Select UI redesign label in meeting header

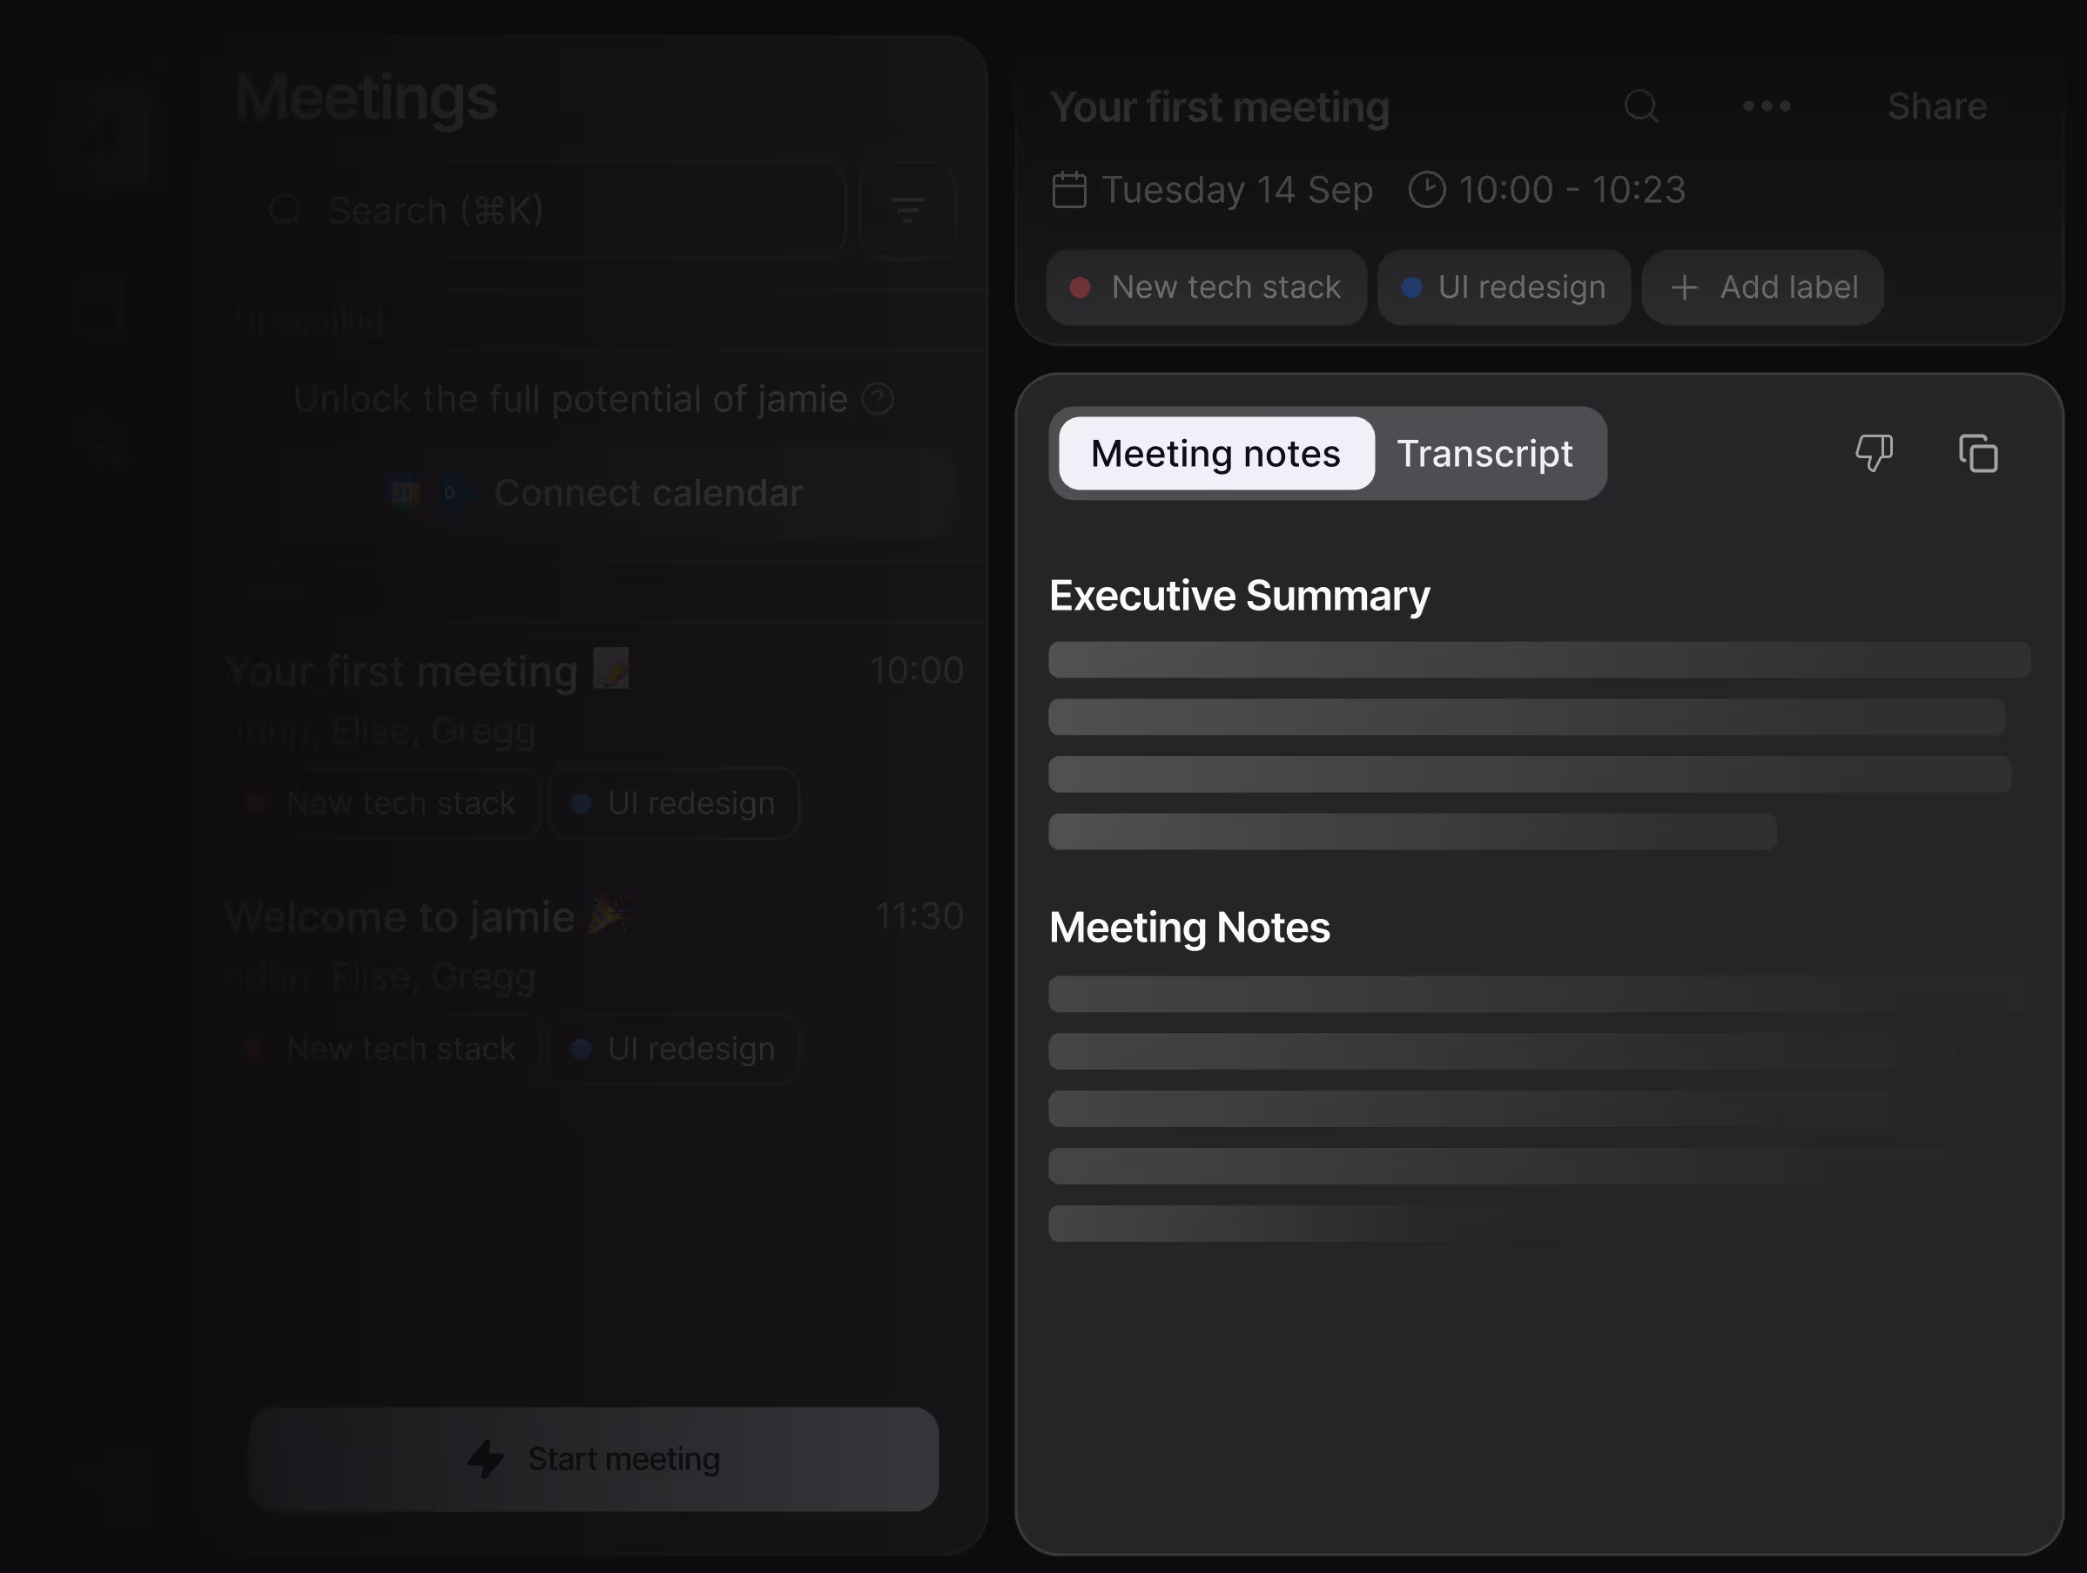pos(1504,287)
